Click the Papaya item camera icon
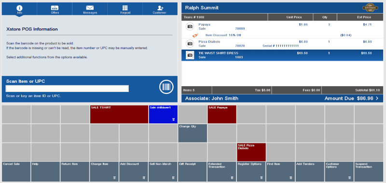 pos(190,26)
